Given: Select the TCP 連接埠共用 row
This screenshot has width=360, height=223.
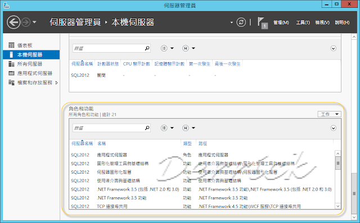Looking at the screenshot, I should [202, 206].
